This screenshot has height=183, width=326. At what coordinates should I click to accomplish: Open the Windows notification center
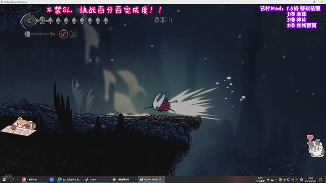click(320, 180)
